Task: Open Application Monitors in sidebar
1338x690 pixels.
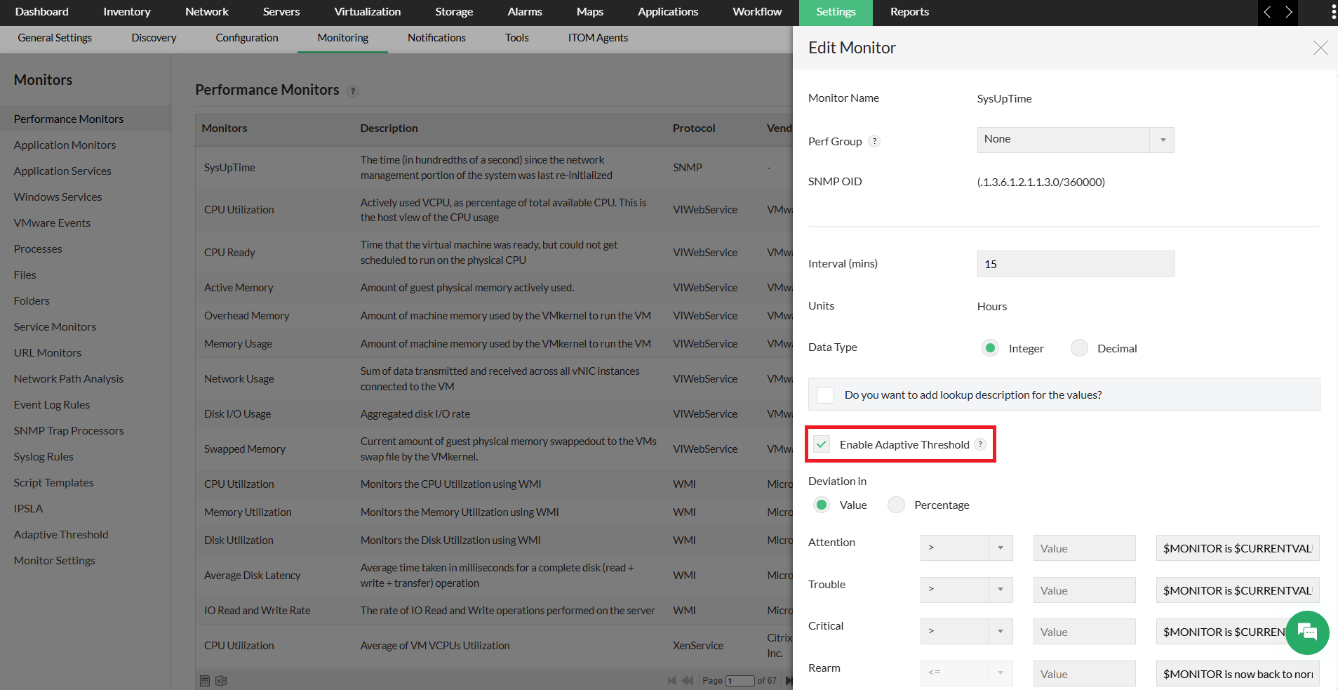Action: coord(65,145)
